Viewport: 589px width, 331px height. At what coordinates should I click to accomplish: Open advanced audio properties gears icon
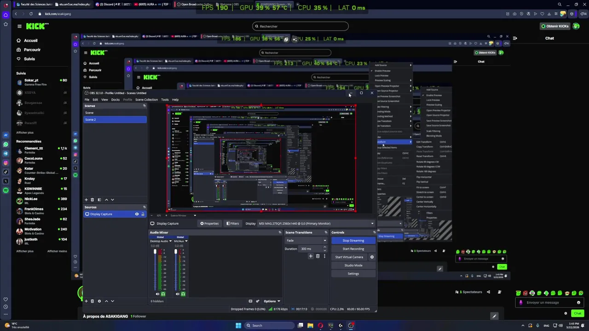257,301
